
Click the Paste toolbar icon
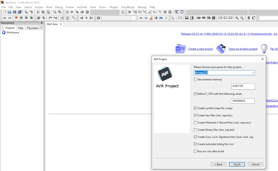click(x=48, y=12)
